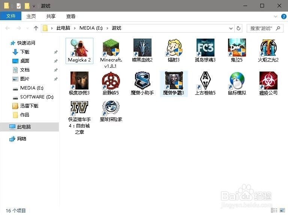Unpin 下载 using its pin icon
288x215 pixels.
coord(55,52)
